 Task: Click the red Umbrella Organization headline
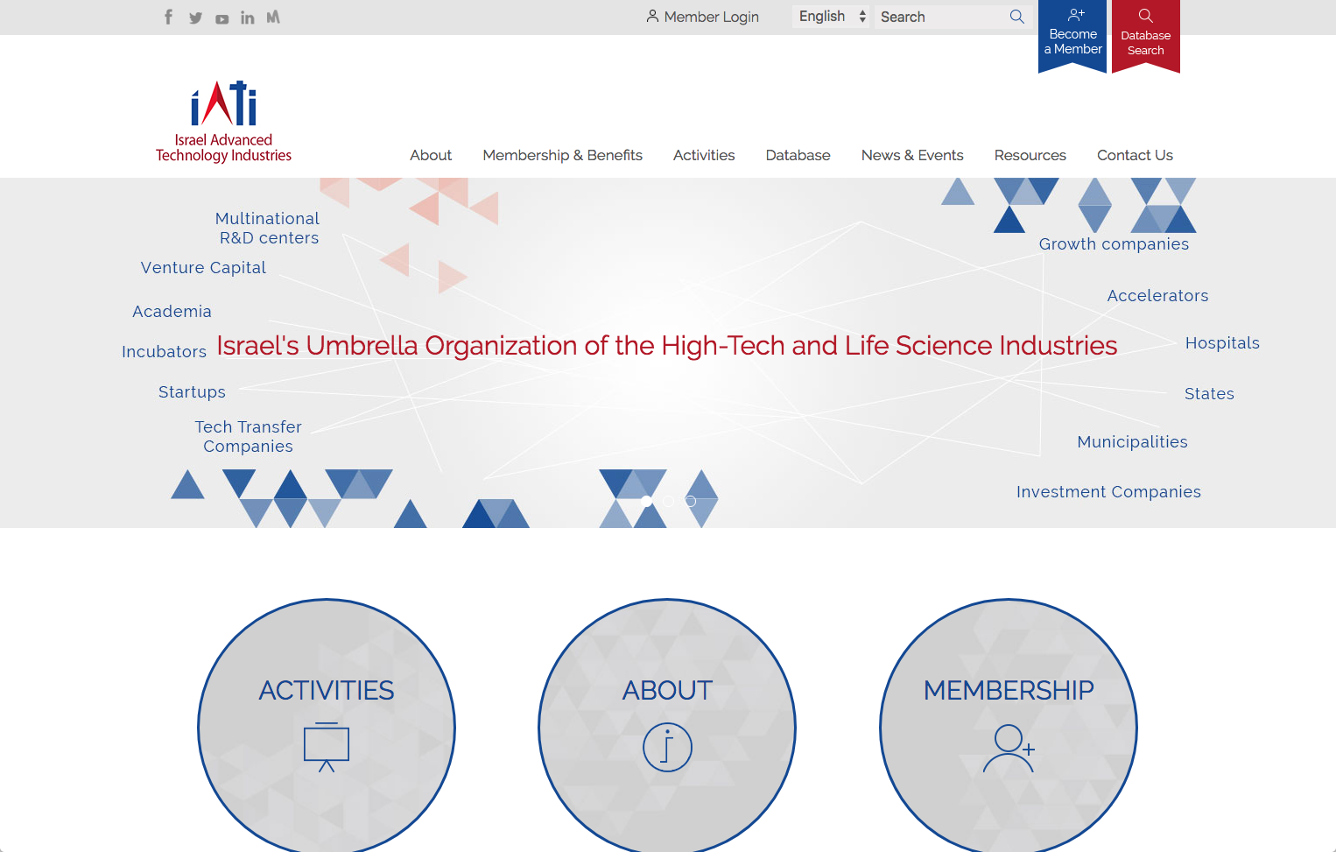tap(667, 346)
